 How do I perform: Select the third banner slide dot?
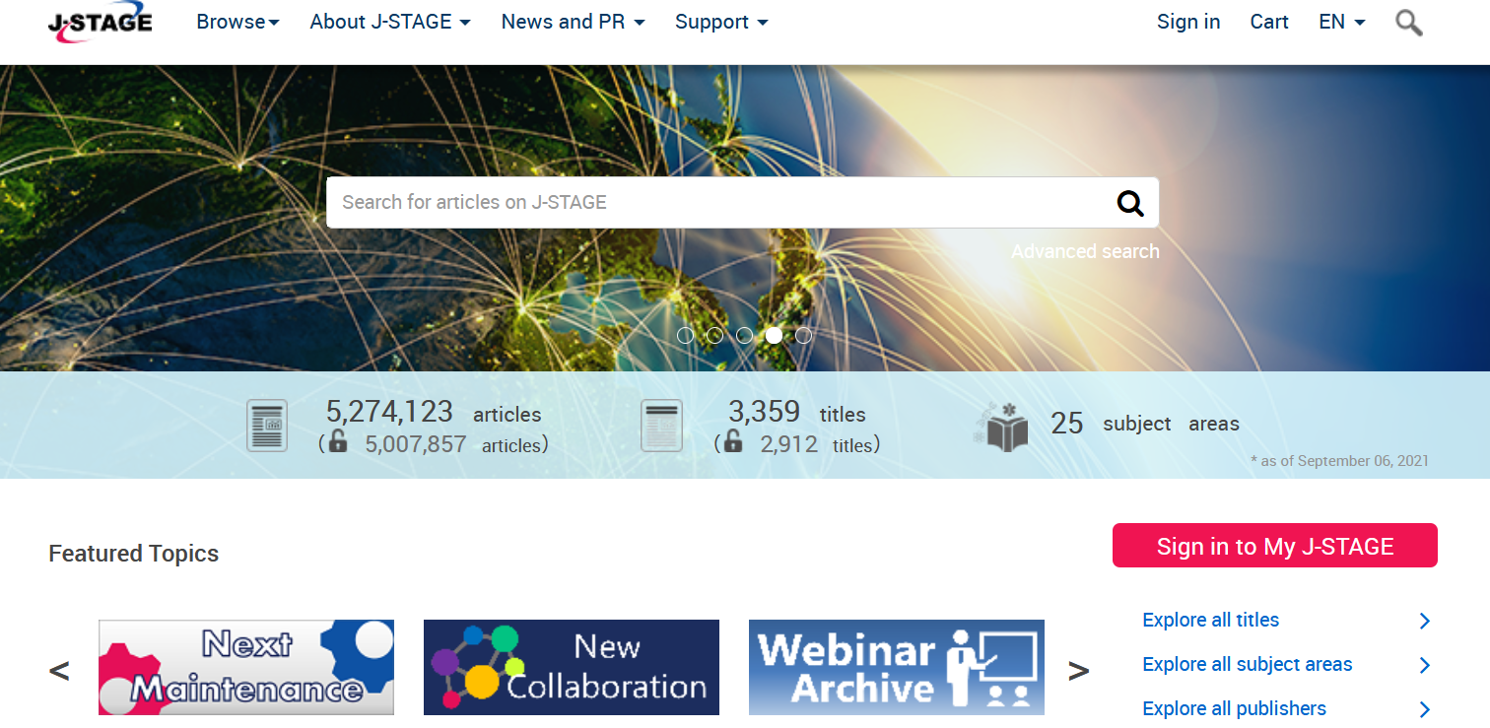click(x=745, y=335)
